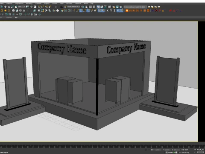Open the Graph Editors menu
The height and width of the screenshot is (154, 205).
[19, 3]
